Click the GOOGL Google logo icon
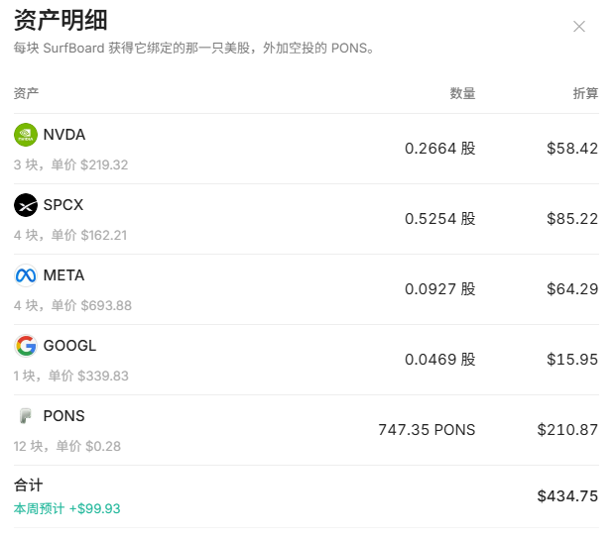The width and height of the screenshot is (615, 540). pos(26,346)
